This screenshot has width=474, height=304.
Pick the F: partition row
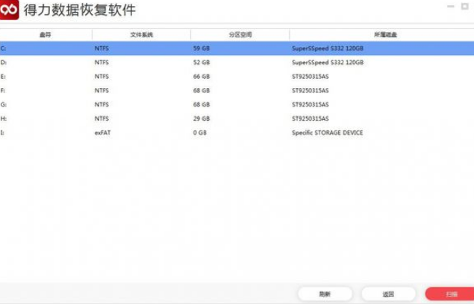pyautogui.click(x=237, y=91)
